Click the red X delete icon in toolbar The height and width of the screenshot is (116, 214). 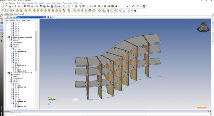(x=25, y=6)
